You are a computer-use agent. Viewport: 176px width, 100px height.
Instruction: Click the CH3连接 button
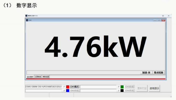(129, 87)
